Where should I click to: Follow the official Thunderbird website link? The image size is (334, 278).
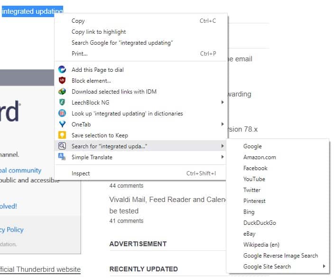coord(40,269)
